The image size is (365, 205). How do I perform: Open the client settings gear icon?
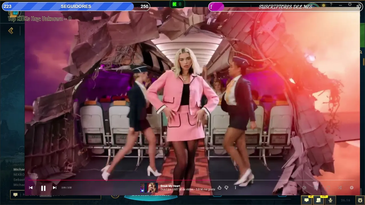coord(350,5)
